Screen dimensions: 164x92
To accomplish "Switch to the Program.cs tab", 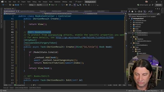I will (x=43, y=11).
